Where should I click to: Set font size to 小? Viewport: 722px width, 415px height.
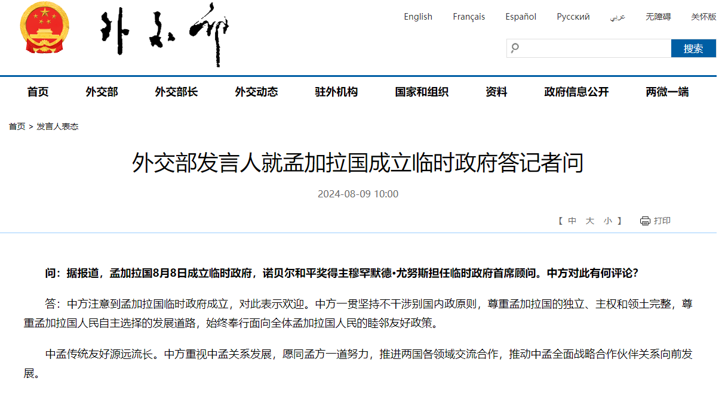coord(607,221)
